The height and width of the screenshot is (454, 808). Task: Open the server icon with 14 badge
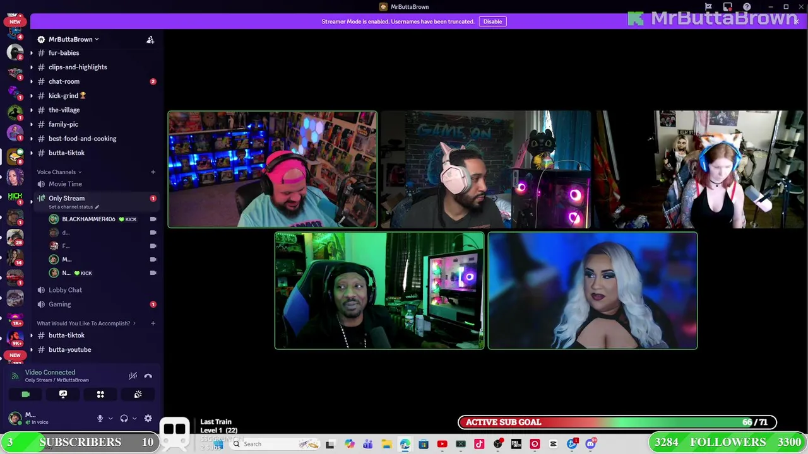pyautogui.click(x=15, y=257)
